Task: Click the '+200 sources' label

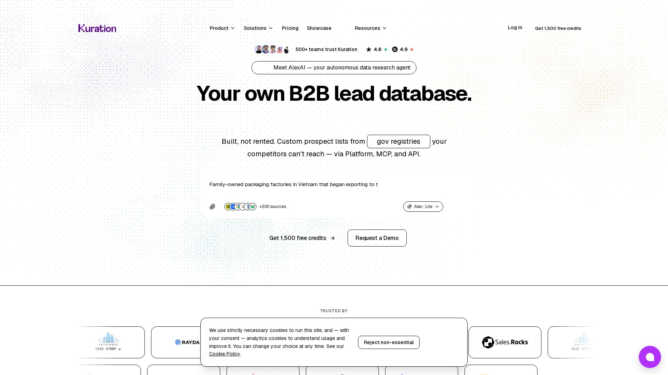Action: [x=272, y=207]
